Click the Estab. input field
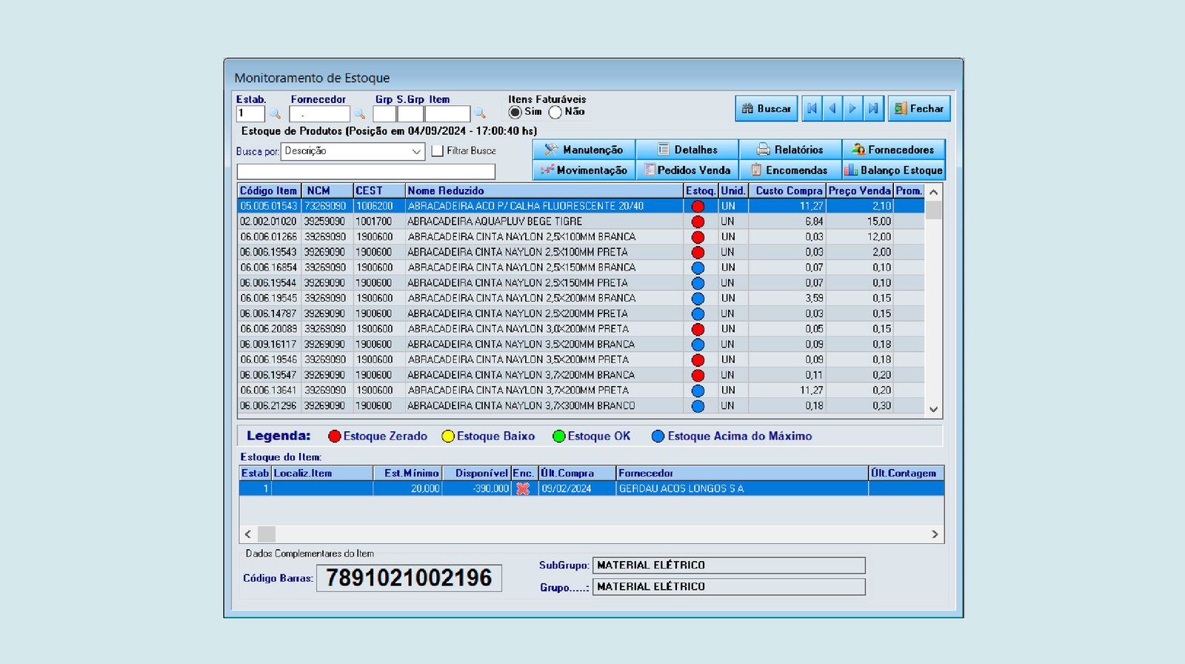The image size is (1185, 664). point(250,114)
